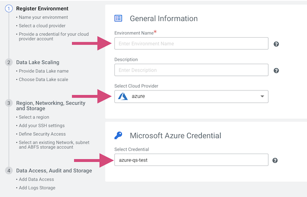Screen dimensions: 307x197
Task: Expand the Select Cloud Provider dropdown arrow
Action: pos(262,97)
